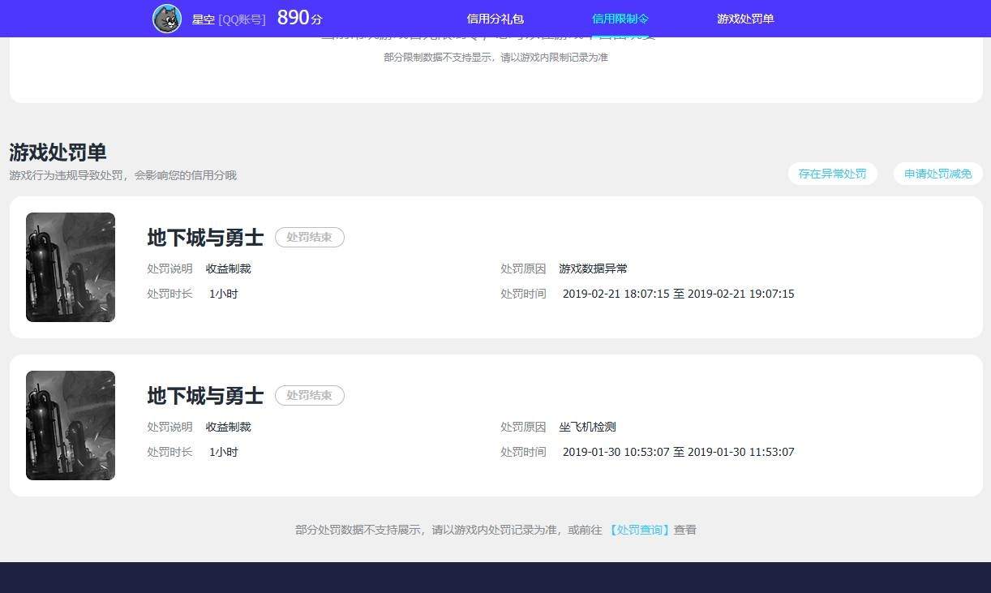This screenshot has width=991, height=593.
Task: Click the penalty time starting 2019-02-21 18:07:15
Action: (678, 294)
